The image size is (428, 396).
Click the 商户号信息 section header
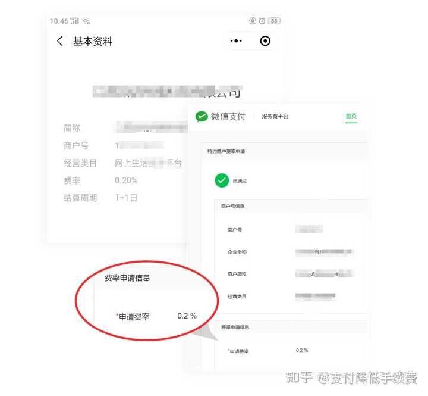coord(232,206)
